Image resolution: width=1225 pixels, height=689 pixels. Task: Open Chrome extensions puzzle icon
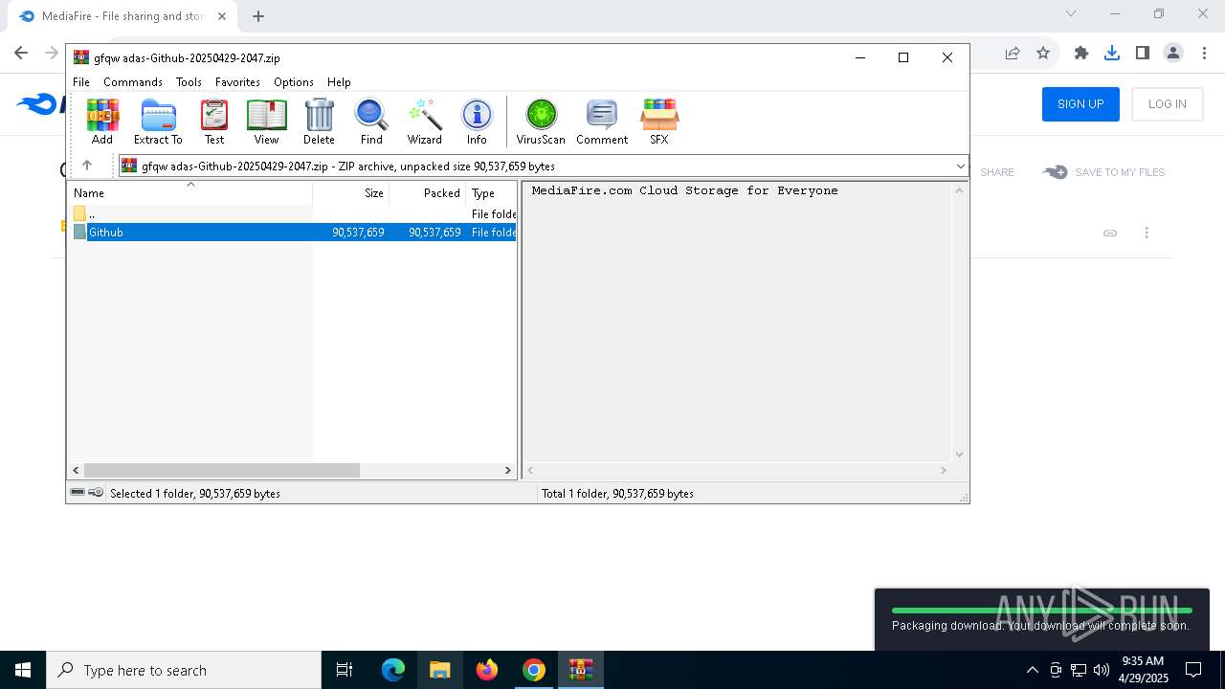tap(1081, 53)
